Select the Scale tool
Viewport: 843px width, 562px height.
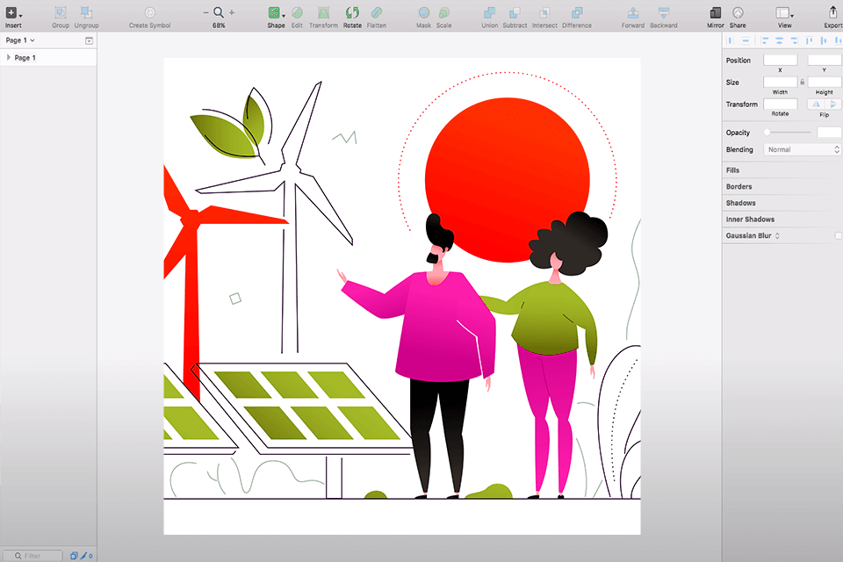point(443,13)
